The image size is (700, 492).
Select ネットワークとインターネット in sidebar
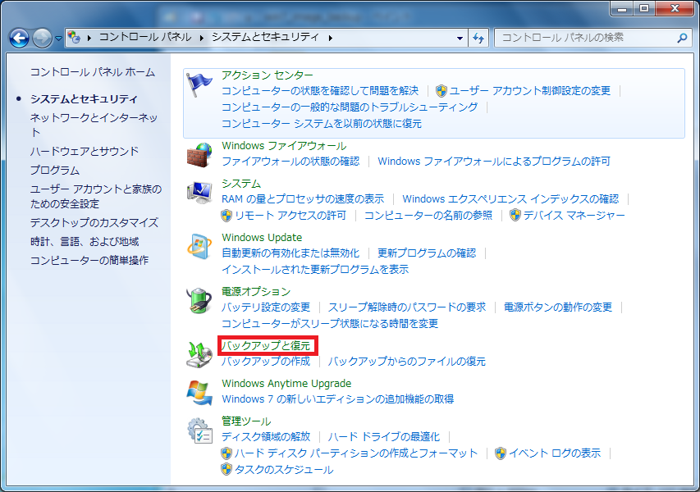click(x=94, y=125)
